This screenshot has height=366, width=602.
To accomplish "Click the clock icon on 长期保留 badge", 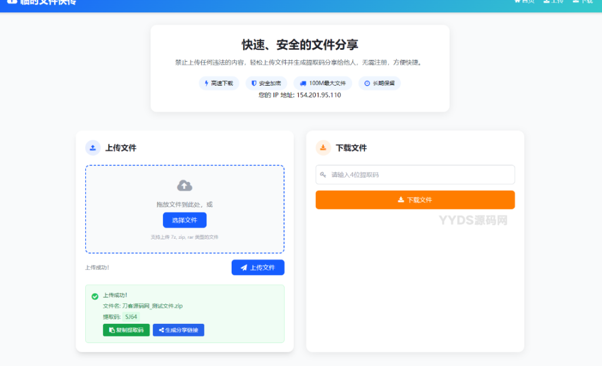I will (366, 83).
